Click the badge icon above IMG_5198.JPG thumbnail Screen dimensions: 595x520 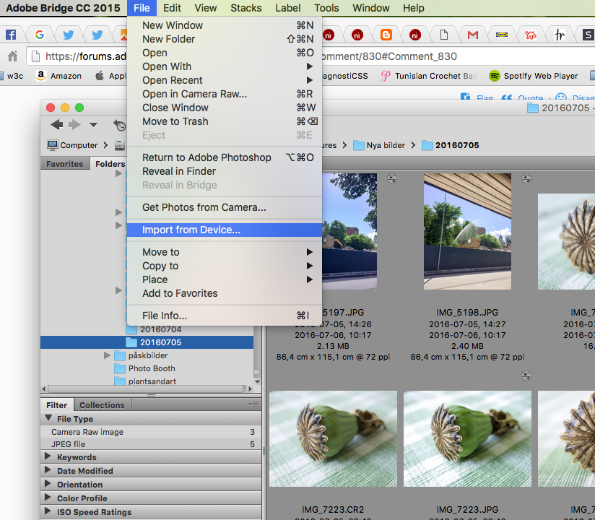point(526,178)
